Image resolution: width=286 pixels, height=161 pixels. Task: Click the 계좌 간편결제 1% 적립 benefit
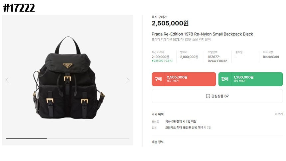[x=181, y=121]
